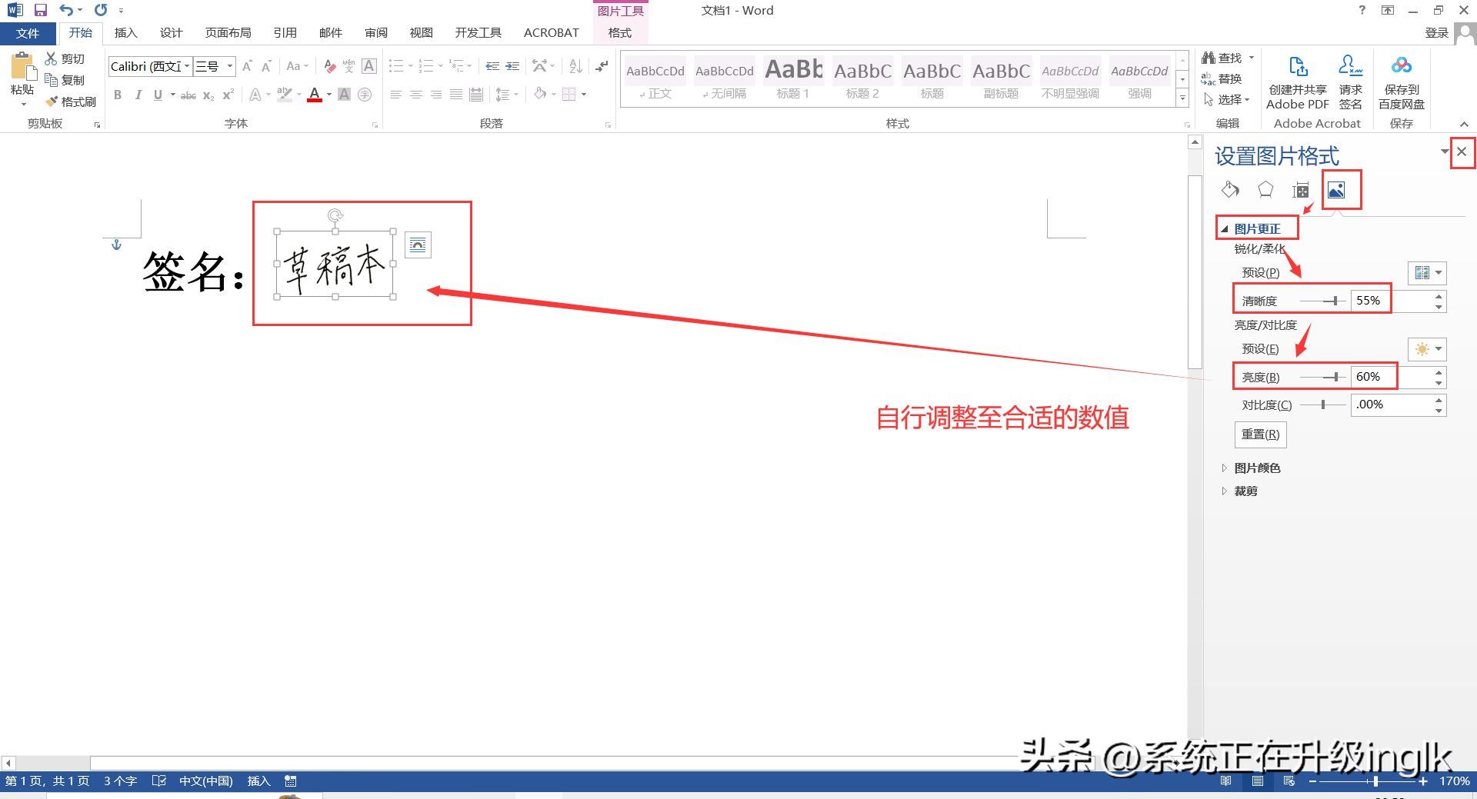Expand the Crop (裁剪) section

point(1225,491)
